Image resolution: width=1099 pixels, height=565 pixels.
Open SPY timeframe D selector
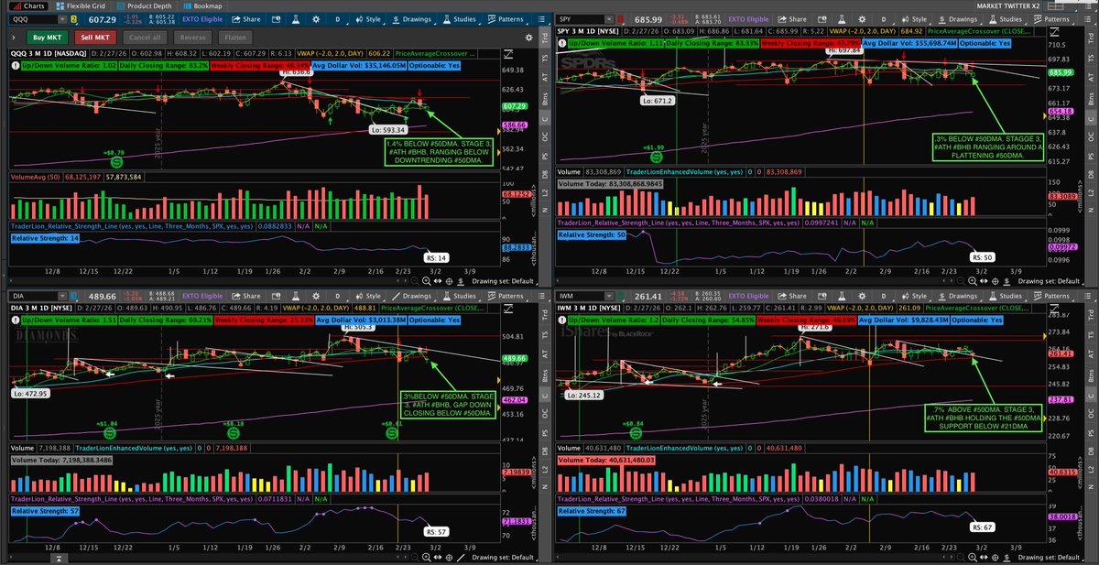click(884, 19)
